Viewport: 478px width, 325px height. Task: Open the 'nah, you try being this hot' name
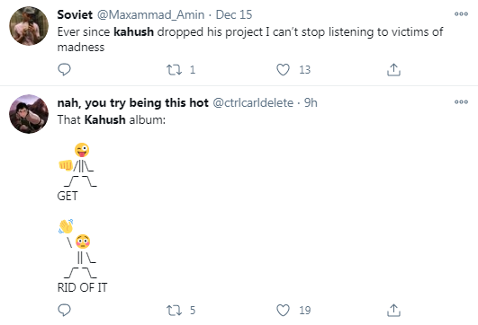[133, 102]
